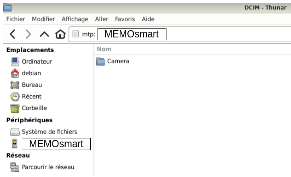Screen dimensions: 291x177
Task: Open the Fichier menu
Action: [x=16, y=19]
